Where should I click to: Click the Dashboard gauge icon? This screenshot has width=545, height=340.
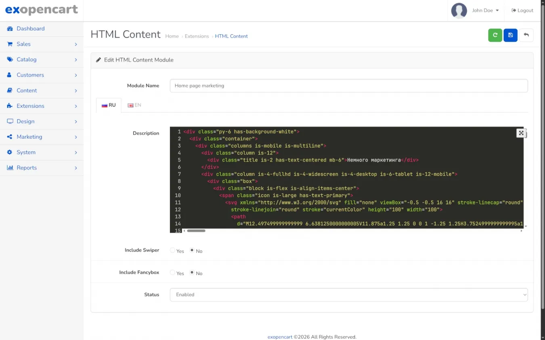(10, 29)
